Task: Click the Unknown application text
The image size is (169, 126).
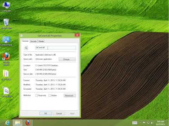Action: pos(44,59)
